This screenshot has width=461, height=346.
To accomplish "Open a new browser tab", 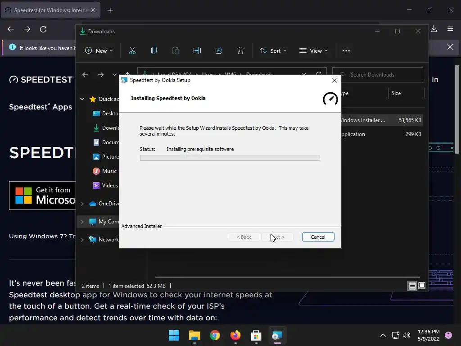I will click(x=110, y=10).
